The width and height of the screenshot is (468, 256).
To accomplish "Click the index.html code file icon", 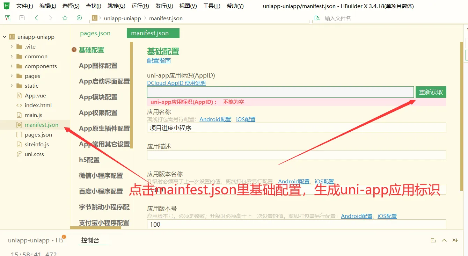I will tap(19, 105).
